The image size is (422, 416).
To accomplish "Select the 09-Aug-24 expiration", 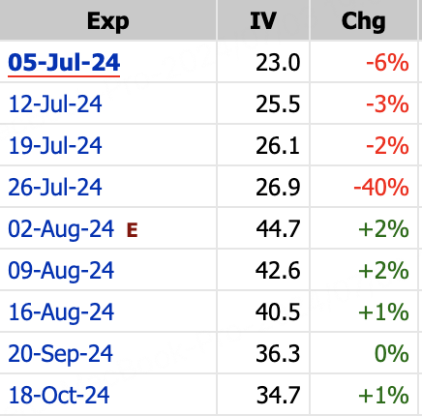I will pos(61,271).
